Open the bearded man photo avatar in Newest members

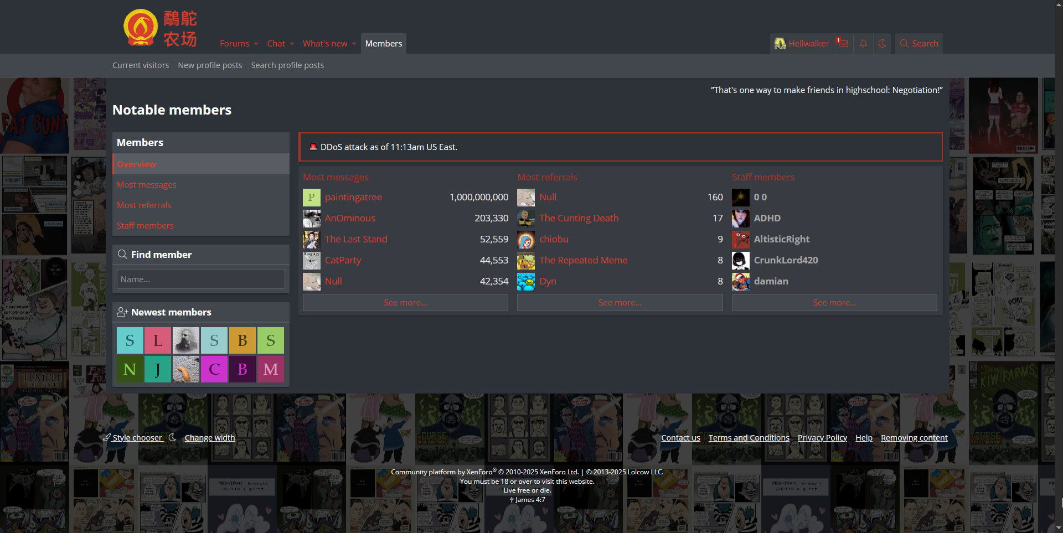pos(186,340)
